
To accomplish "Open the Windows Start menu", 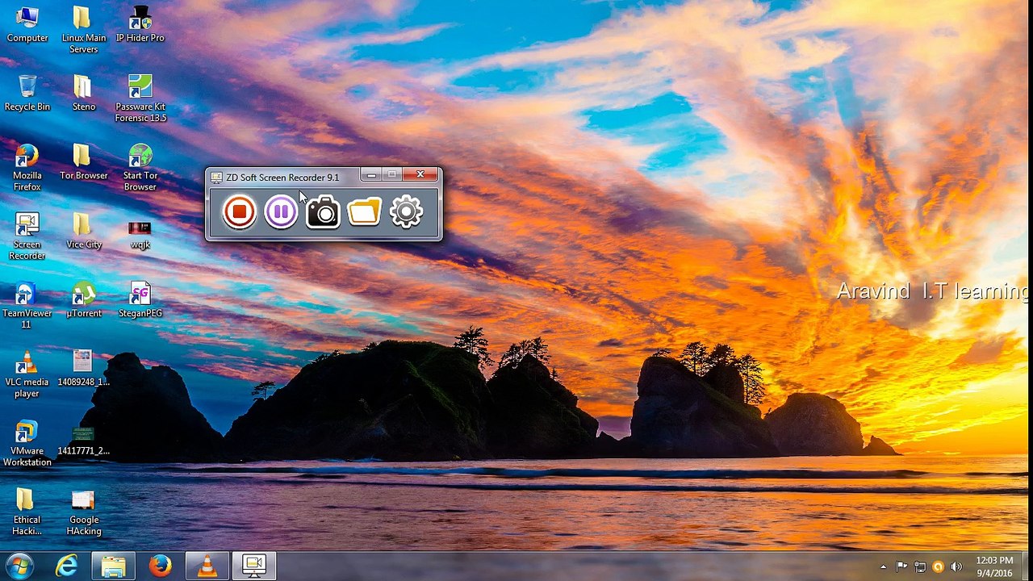I will click(19, 566).
